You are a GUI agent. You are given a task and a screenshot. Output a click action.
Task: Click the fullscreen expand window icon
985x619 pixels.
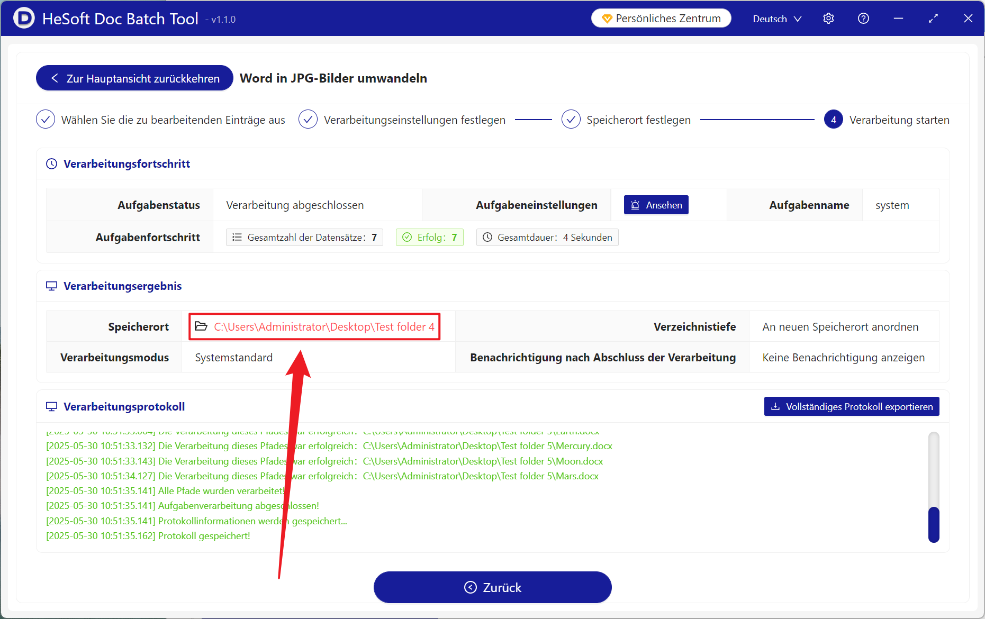(x=933, y=19)
